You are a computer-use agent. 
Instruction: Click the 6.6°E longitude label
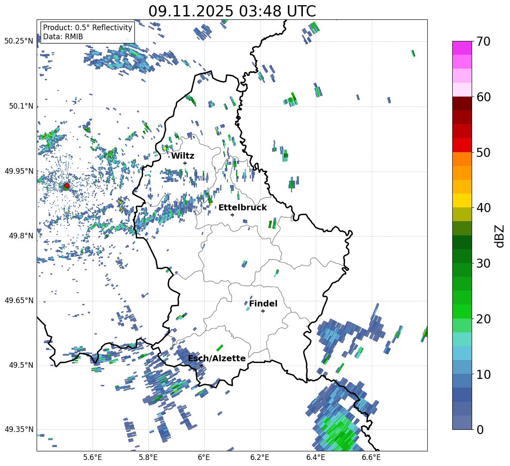pos(371,457)
